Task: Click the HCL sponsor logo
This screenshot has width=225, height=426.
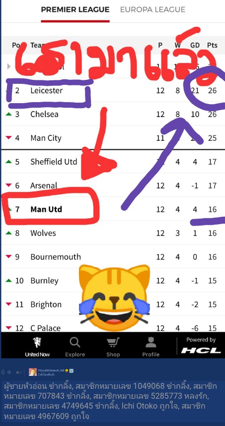Action: pos(201,351)
